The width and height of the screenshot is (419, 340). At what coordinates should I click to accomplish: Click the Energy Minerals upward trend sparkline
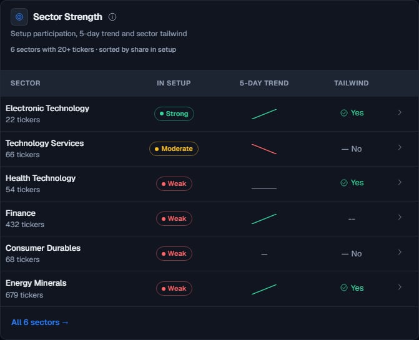[x=264, y=289]
